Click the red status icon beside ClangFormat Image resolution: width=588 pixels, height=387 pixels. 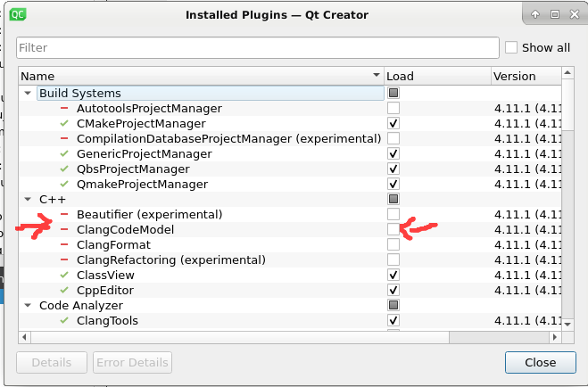coord(64,244)
